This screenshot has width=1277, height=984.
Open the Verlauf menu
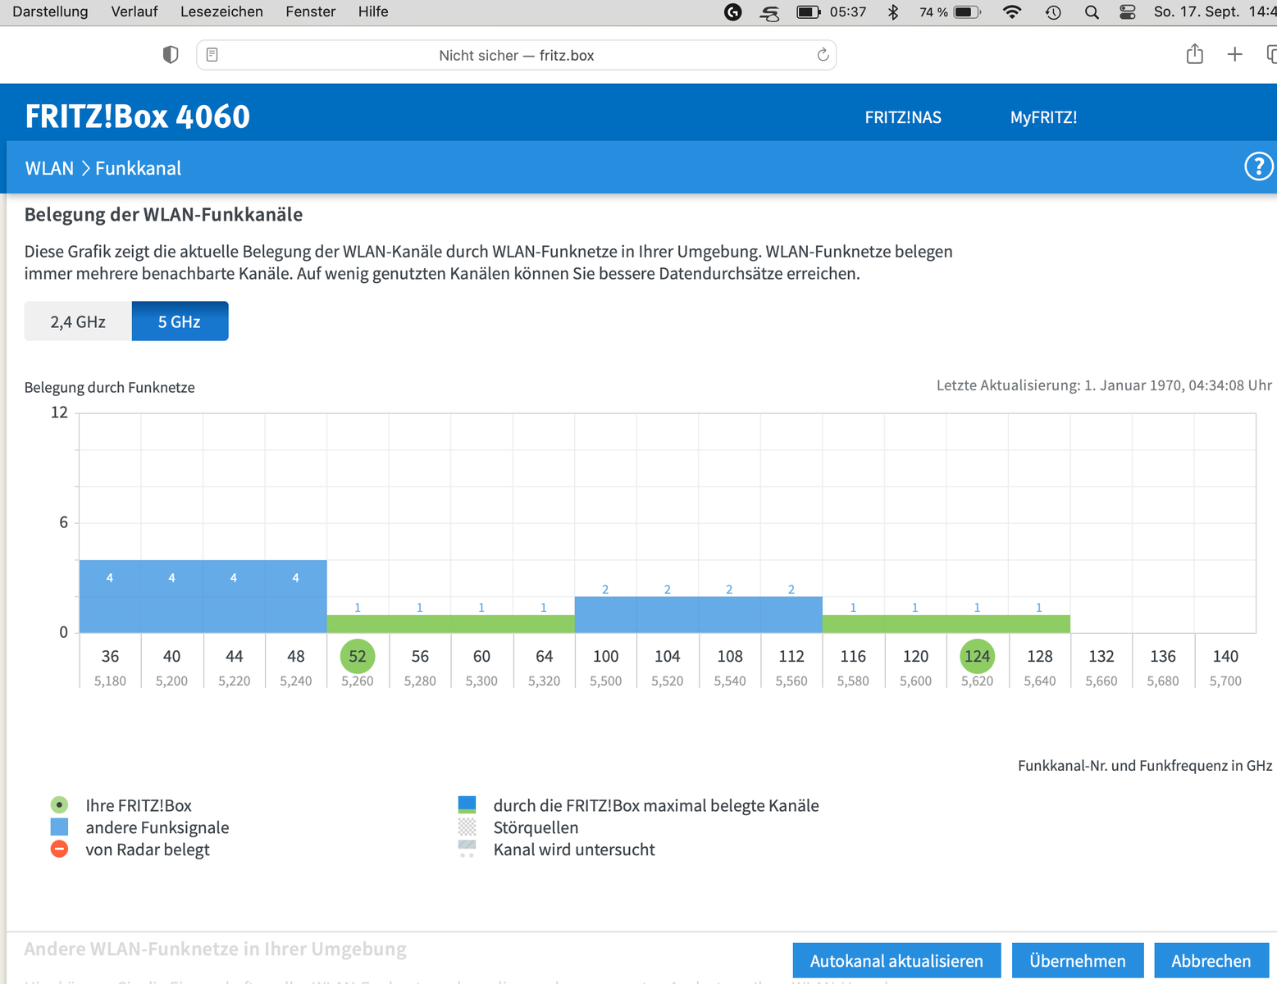135,11
